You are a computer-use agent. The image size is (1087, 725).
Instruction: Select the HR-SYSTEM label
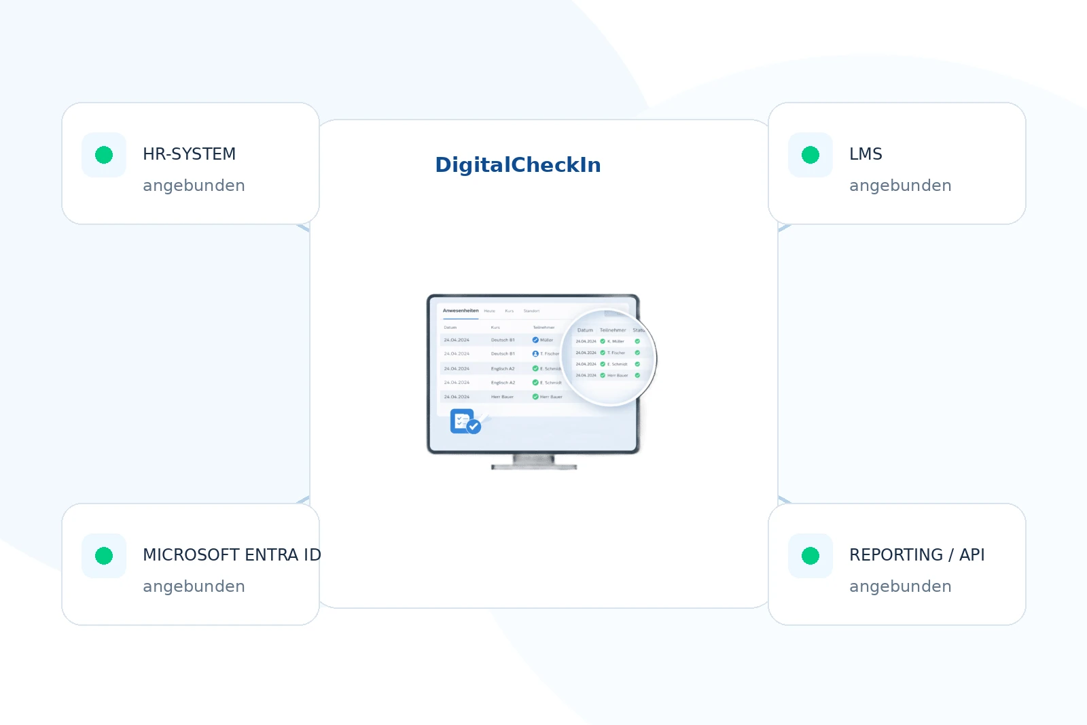point(190,154)
